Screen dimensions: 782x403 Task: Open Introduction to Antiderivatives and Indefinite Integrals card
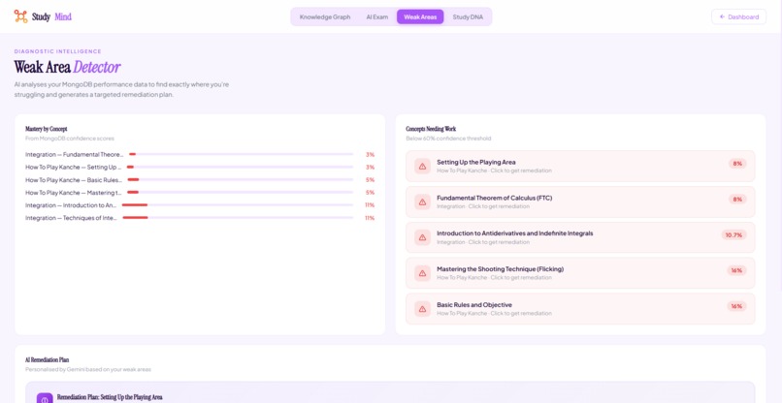580,237
